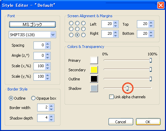The height and width of the screenshot is (131, 166).
Task: Increase the Spacing value with up arrow
Action: pyautogui.click(x=48, y=44)
